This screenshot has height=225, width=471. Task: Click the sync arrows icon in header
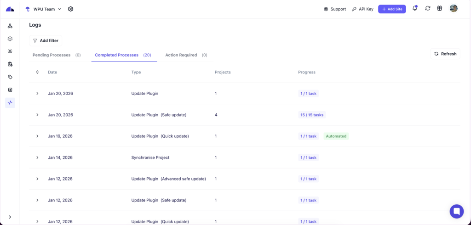coord(427,8)
